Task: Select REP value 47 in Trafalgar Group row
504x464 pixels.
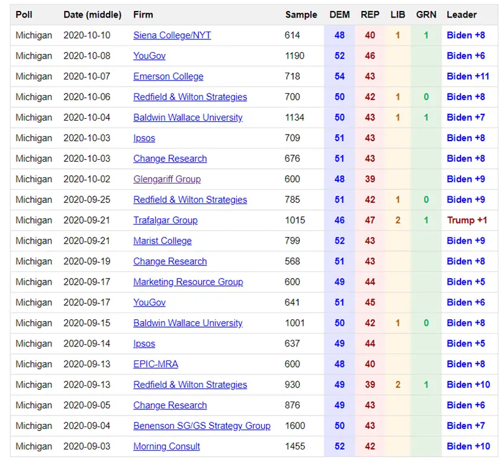Action: click(370, 220)
